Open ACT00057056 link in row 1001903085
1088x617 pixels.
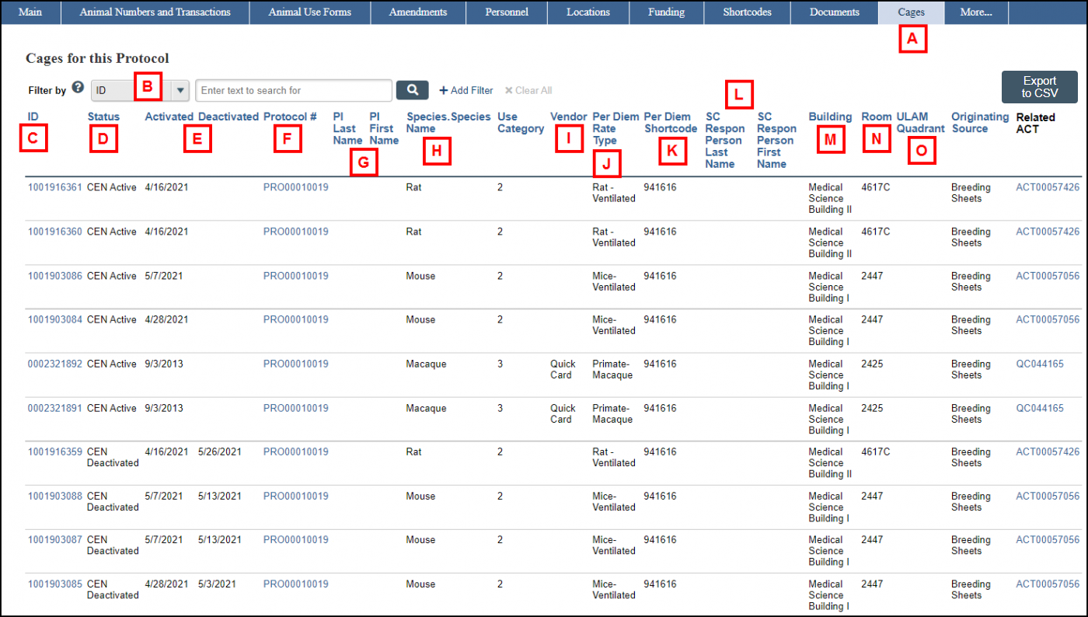1048,584
